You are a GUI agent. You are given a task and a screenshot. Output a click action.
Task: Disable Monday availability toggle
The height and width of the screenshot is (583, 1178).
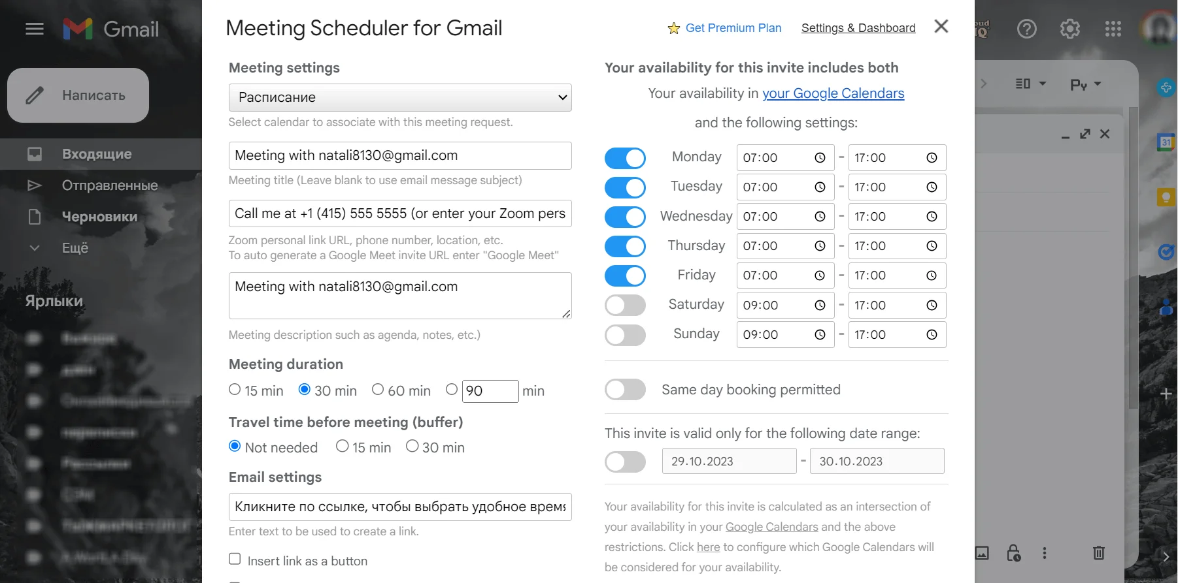tap(625, 158)
